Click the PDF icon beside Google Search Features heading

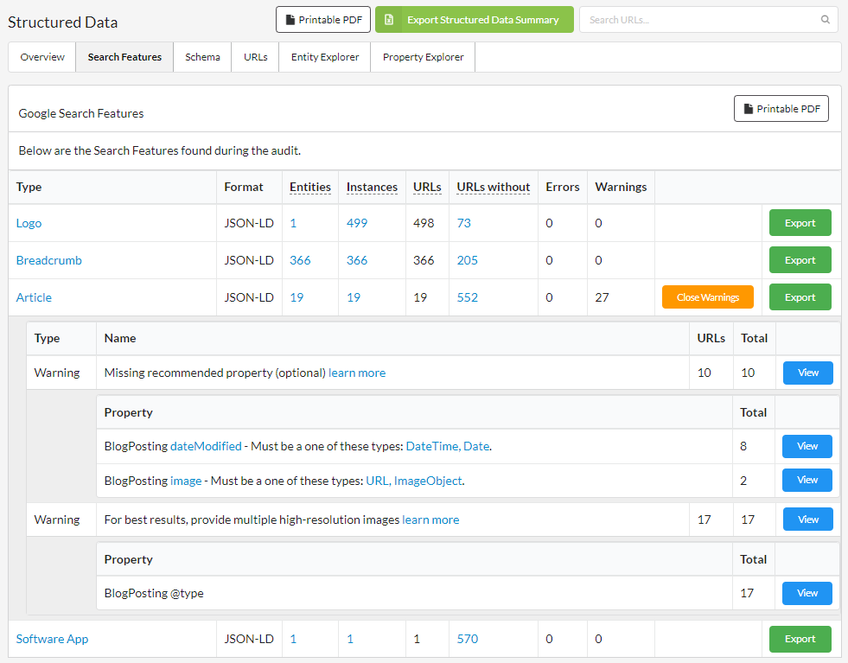(x=750, y=108)
